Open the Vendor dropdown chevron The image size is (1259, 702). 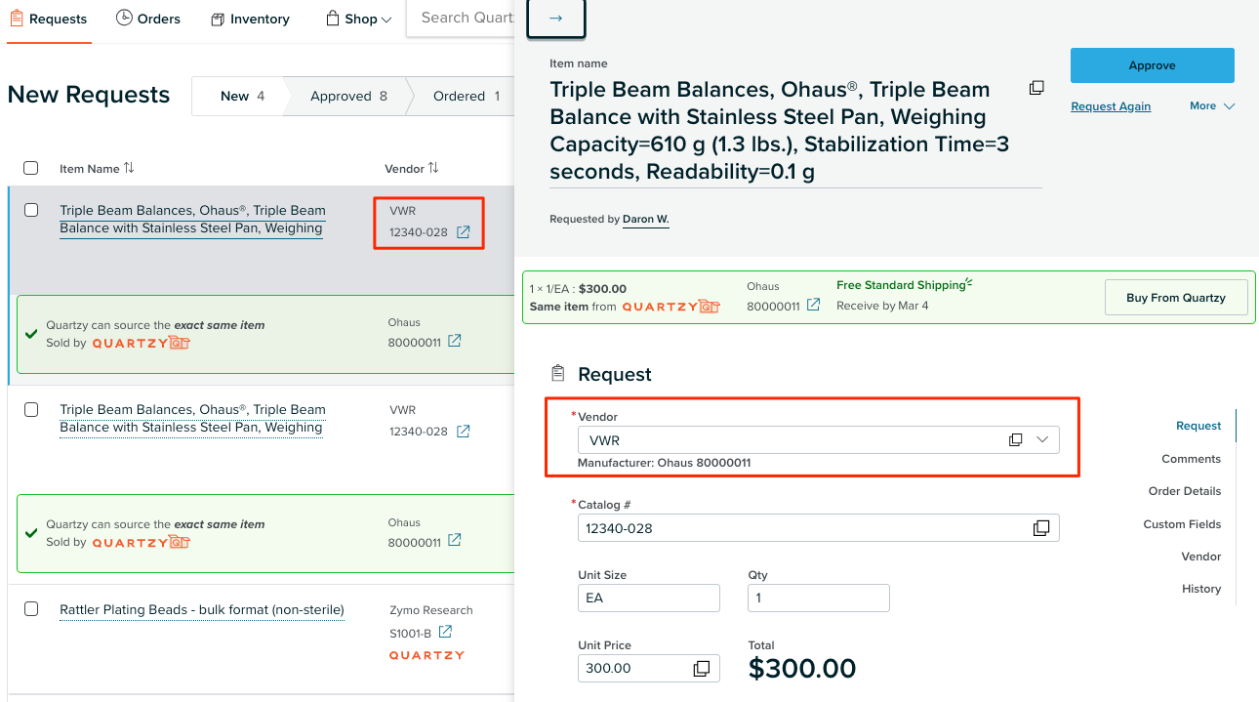[1042, 440]
